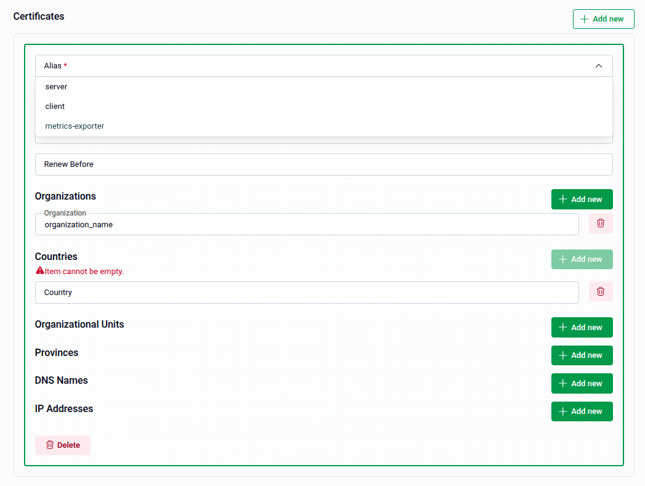Viewport: 645px width, 486px height.
Task: Click the organization_name text field
Action: [306, 224]
